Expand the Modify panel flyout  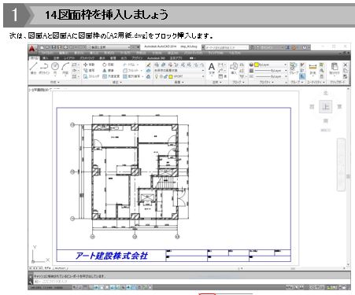[117, 83]
